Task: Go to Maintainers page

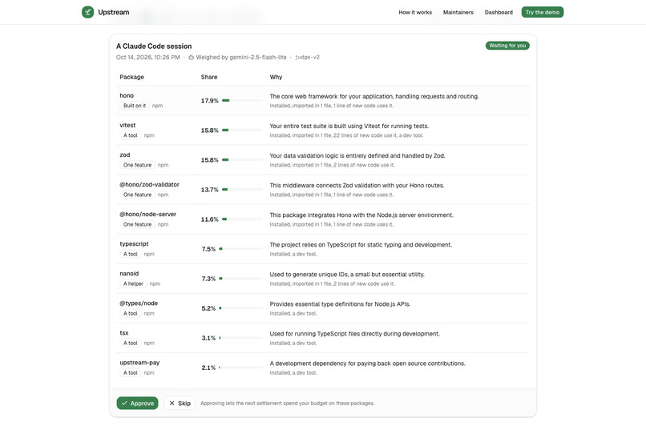Action: click(458, 12)
